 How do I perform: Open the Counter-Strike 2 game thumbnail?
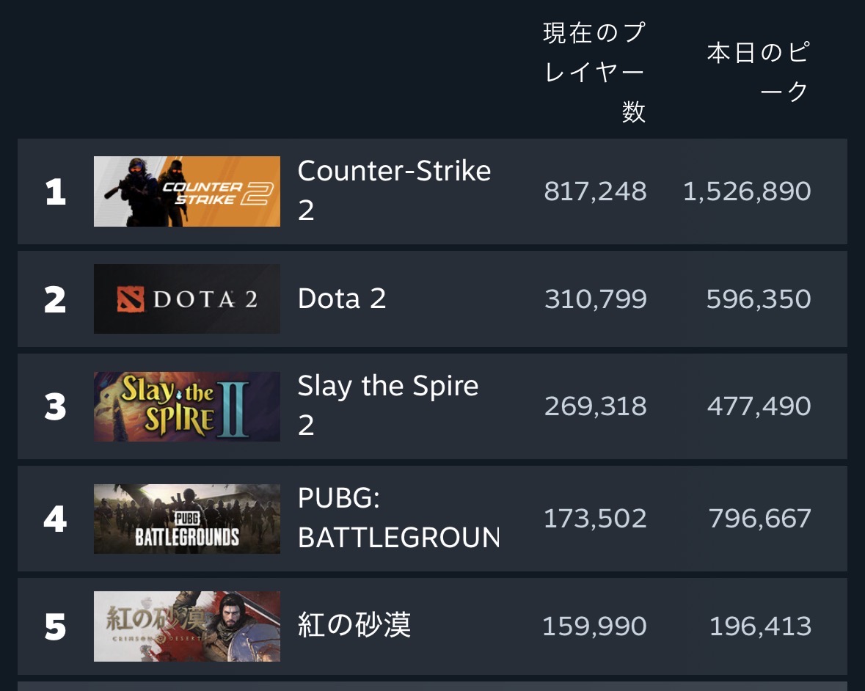[x=186, y=191]
